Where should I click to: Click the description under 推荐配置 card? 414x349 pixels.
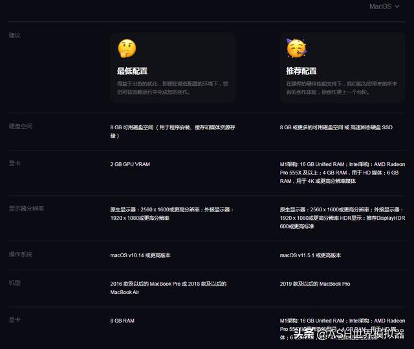coord(341,88)
